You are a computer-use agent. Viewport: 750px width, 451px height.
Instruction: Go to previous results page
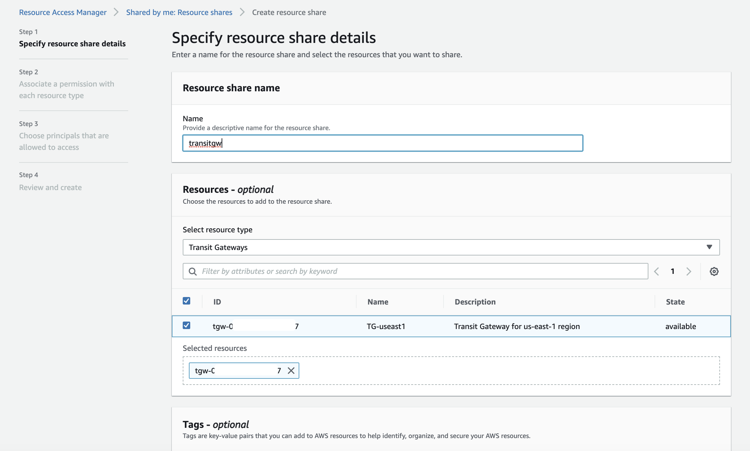point(657,271)
